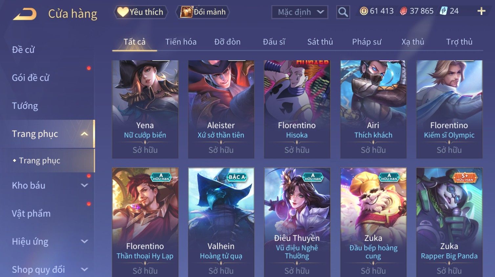Open the Mặc định sort dropdown
The height and width of the screenshot is (277, 495).
click(x=300, y=12)
